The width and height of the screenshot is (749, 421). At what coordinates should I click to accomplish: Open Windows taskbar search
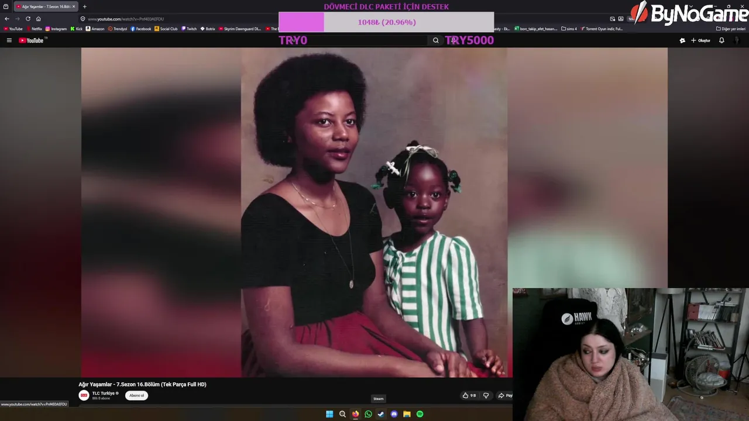click(x=342, y=414)
